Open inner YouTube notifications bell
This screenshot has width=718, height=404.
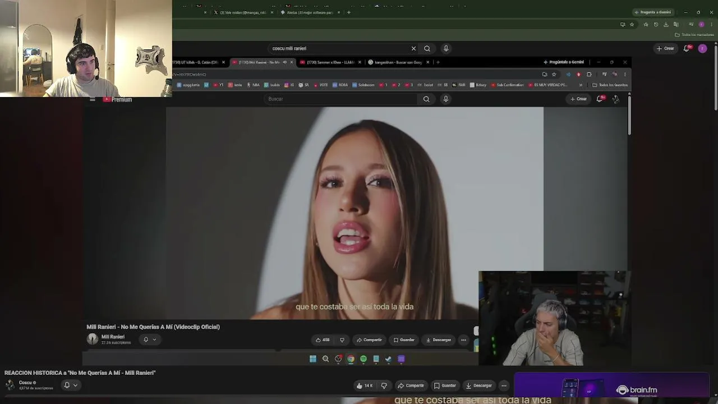600,99
